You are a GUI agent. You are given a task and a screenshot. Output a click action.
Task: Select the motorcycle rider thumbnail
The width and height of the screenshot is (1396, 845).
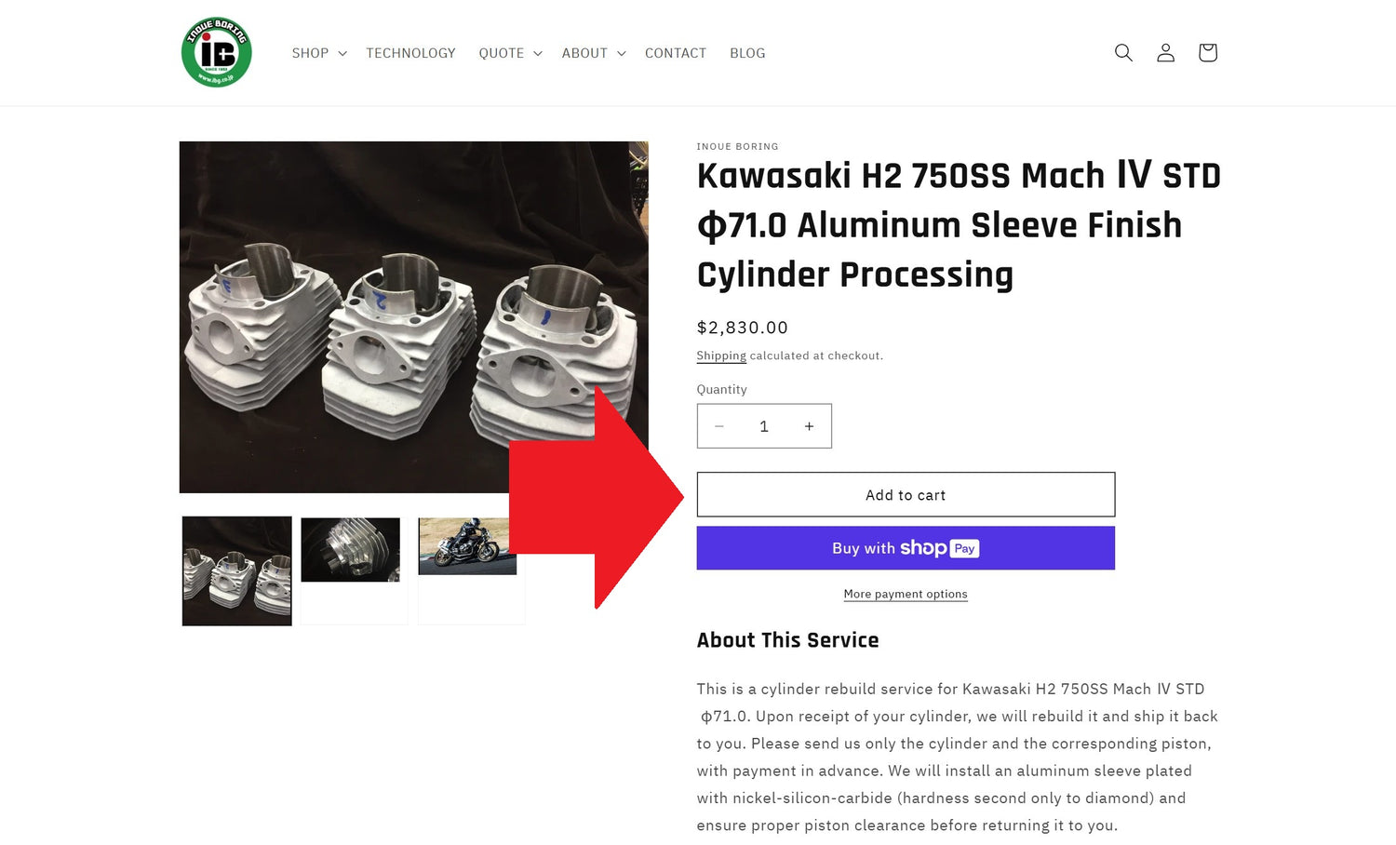pyautogui.click(x=467, y=546)
